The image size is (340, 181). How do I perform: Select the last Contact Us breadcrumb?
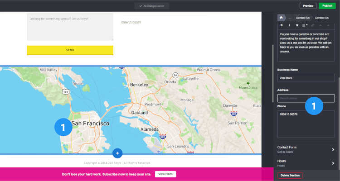(x=321, y=18)
